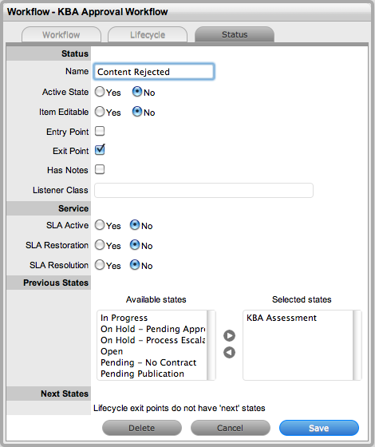
Task: Move selected state right with arrow icon
Action: pyautogui.click(x=229, y=335)
